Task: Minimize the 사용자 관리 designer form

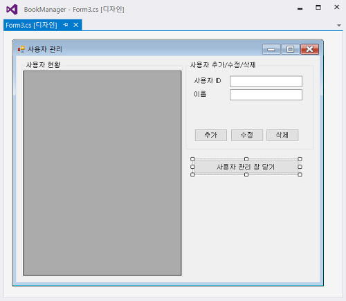Action: (x=271, y=49)
